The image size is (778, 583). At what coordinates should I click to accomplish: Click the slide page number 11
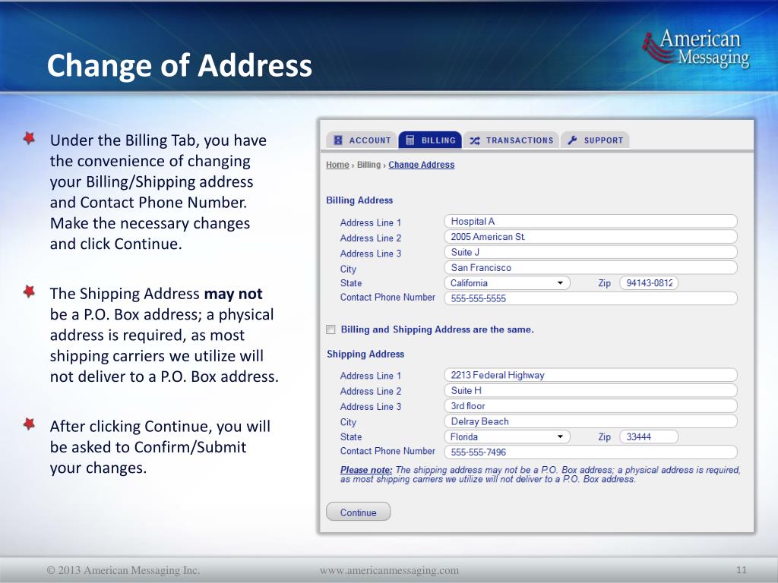(x=742, y=570)
